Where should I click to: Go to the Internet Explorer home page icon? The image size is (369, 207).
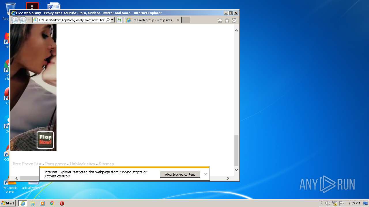click(x=220, y=20)
